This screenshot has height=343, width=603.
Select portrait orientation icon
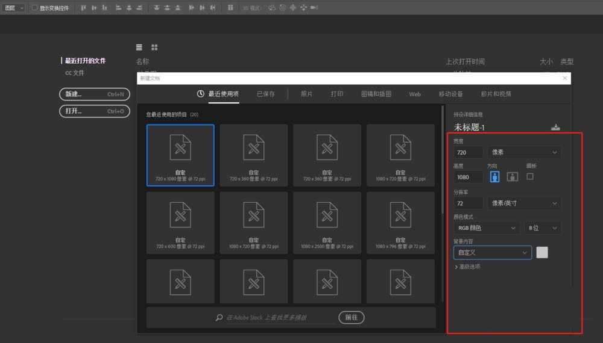(x=495, y=176)
